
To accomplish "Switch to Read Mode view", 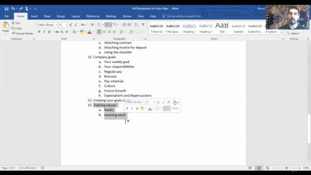I will (250, 168).
